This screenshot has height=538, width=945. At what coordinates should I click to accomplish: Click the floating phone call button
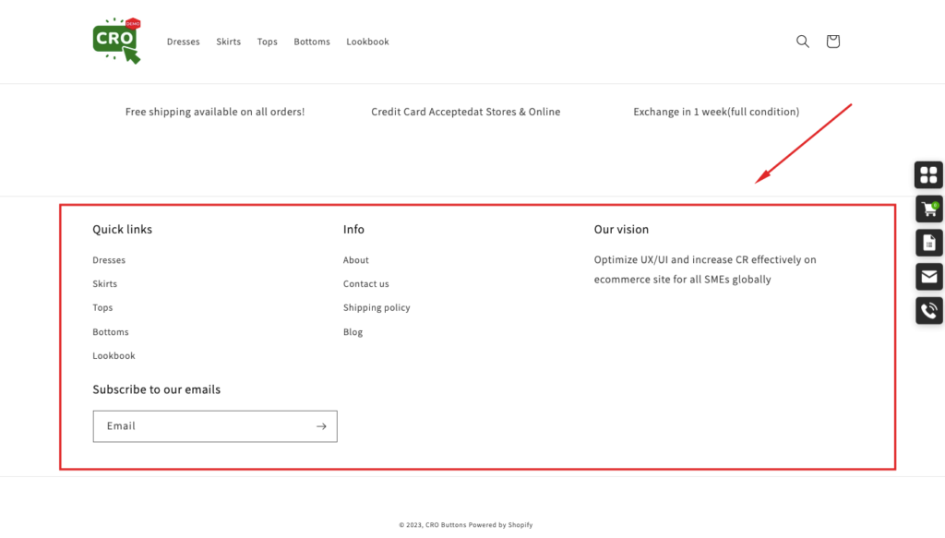tap(928, 311)
